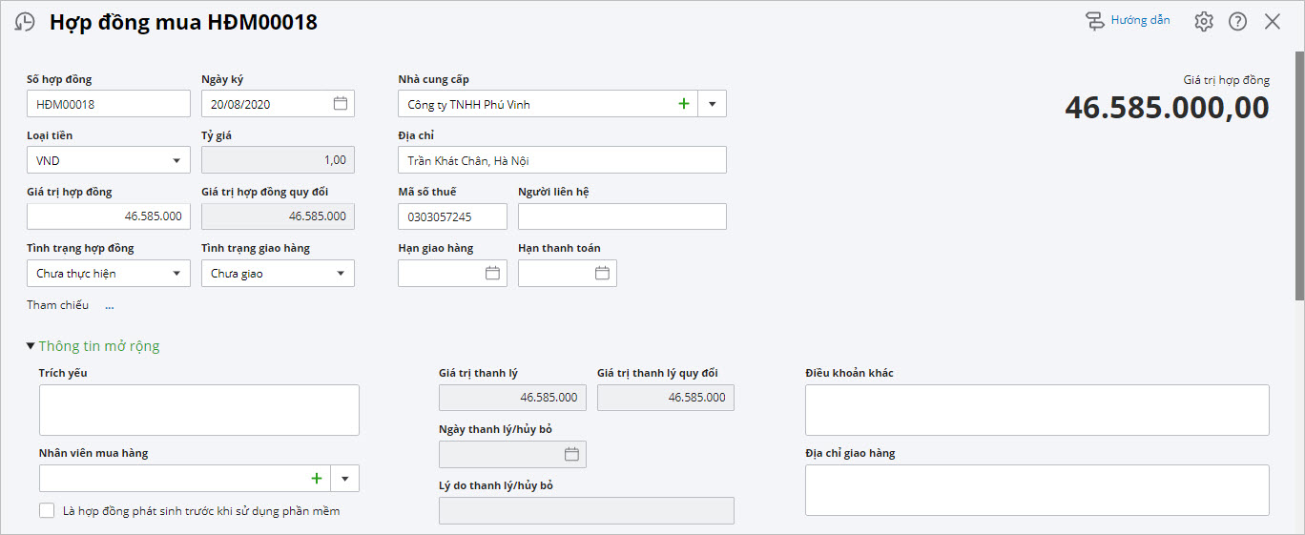Image resolution: width=1305 pixels, height=535 pixels.
Task: Open the Nhân viên mua hàng dropdown arrow
Action: (x=344, y=479)
